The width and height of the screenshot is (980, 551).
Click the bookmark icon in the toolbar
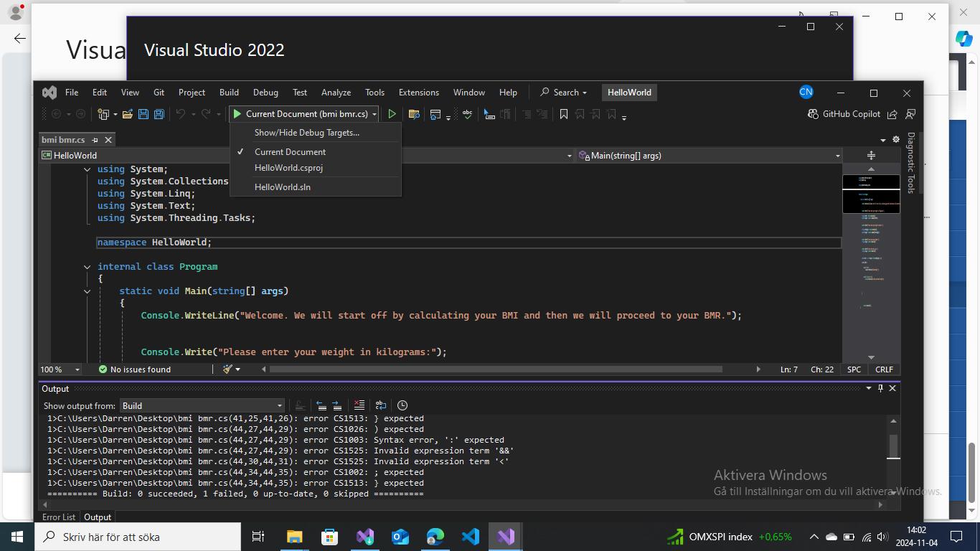(564, 114)
